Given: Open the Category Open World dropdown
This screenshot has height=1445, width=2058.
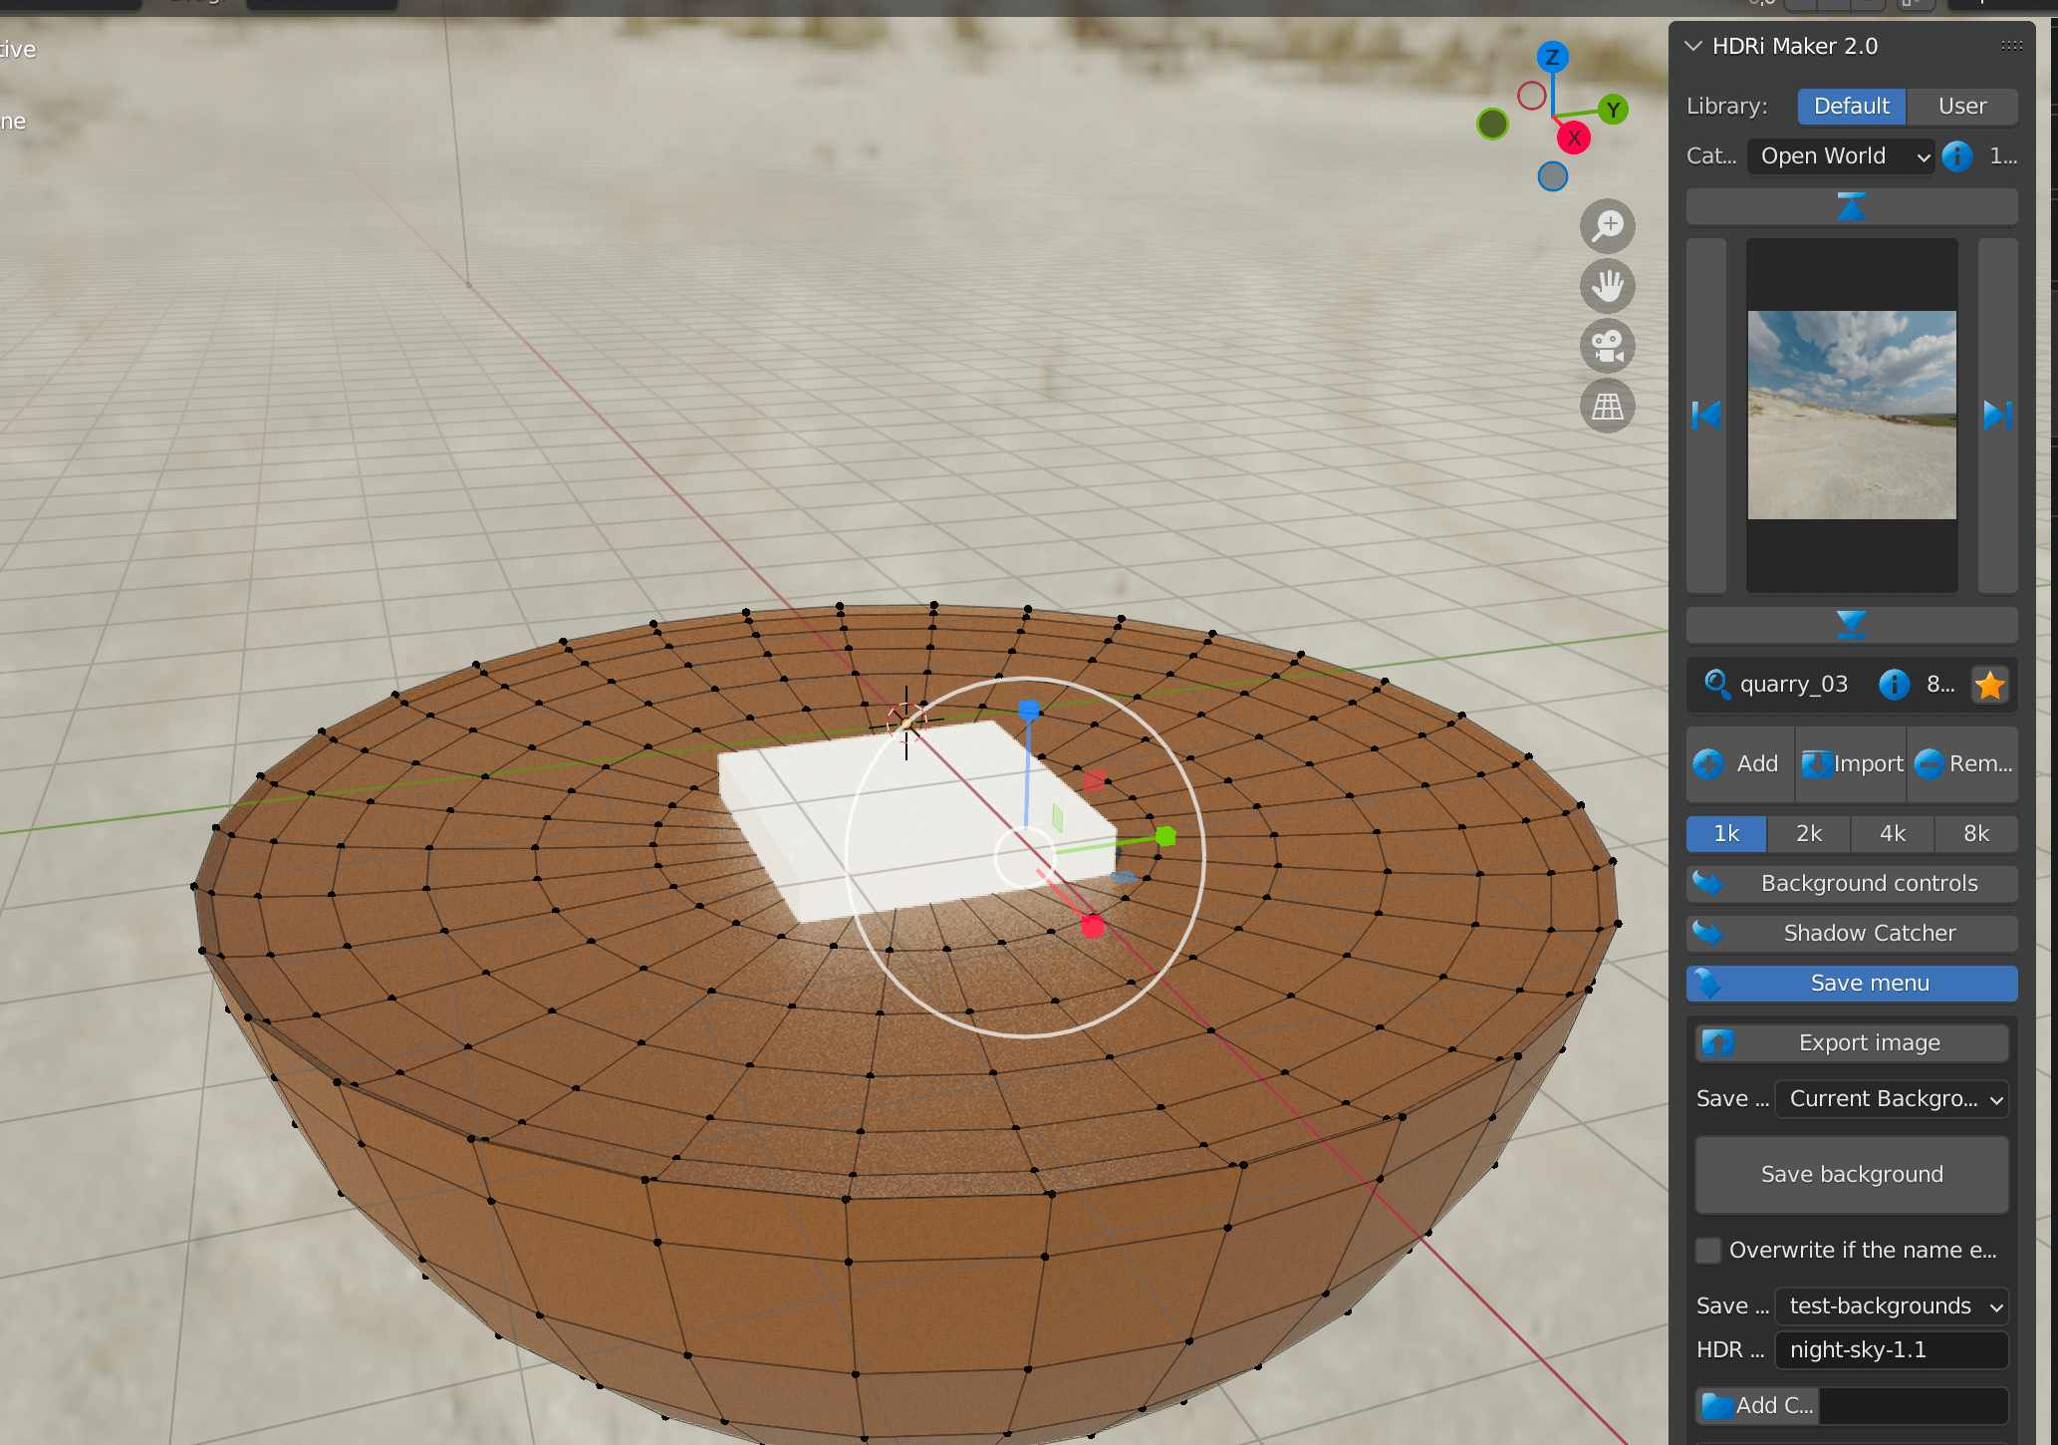Looking at the screenshot, I should point(1838,154).
